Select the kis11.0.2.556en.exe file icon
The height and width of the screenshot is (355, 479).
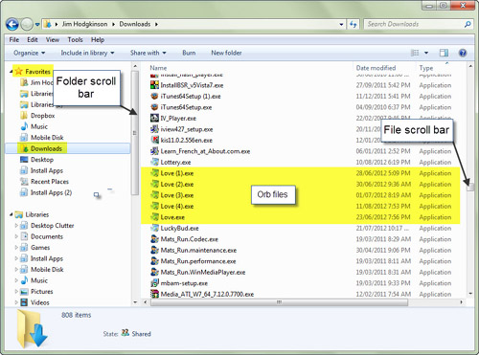(154, 141)
